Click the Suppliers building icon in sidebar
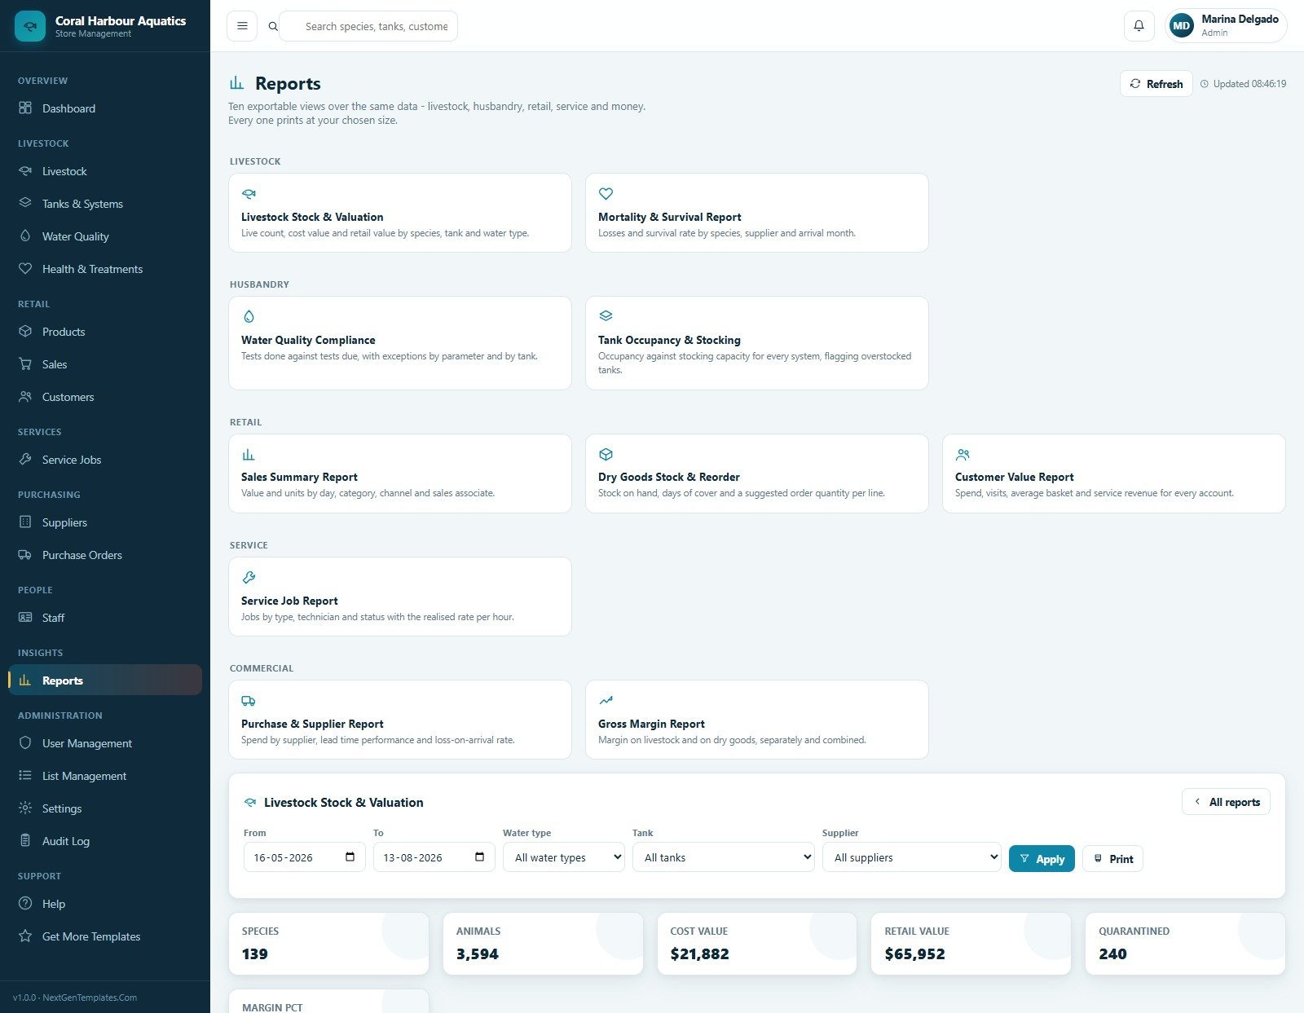 pos(25,522)
